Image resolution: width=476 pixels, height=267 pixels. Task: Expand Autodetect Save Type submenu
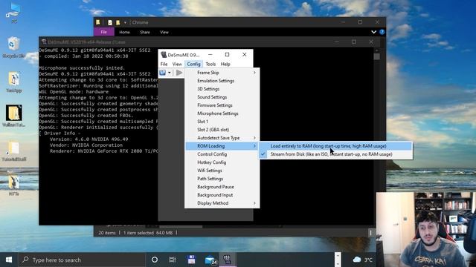click(222, 138)
